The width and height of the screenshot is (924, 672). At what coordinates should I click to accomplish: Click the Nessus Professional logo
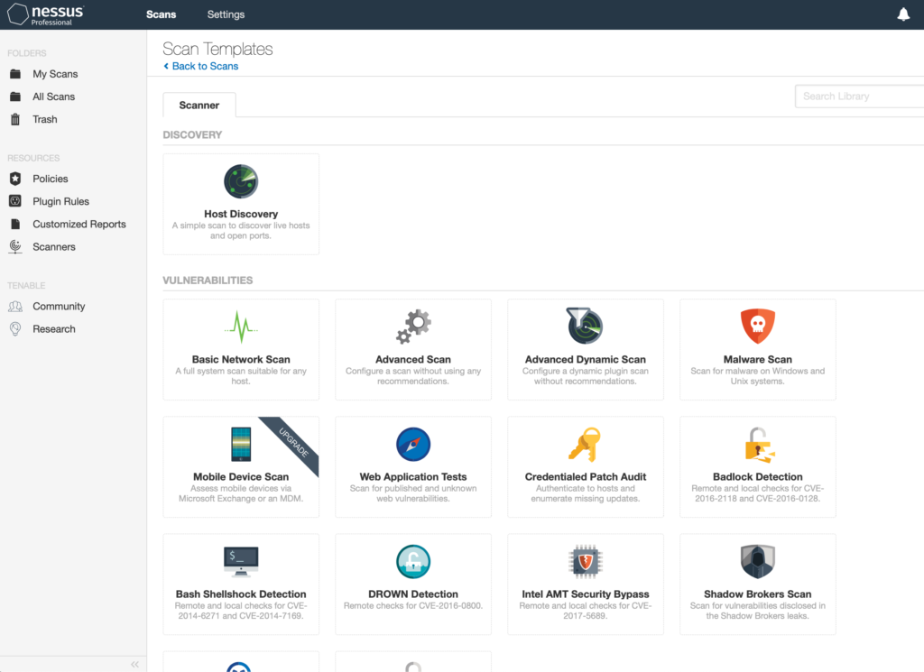pos(46,14)
